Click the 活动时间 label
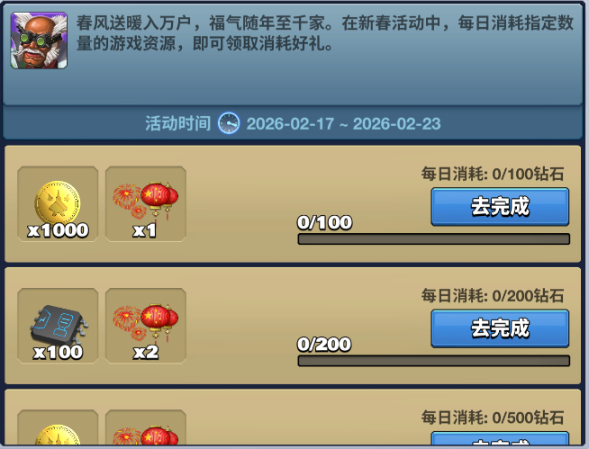Viewport: 589px width, 449px height. point(178,123)
